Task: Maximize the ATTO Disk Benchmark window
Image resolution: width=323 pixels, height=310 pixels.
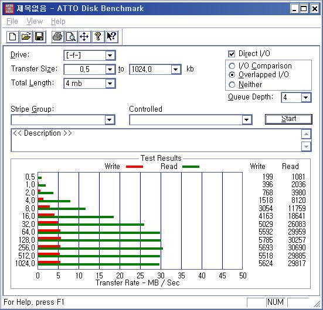Action: [x=304, y=9]
